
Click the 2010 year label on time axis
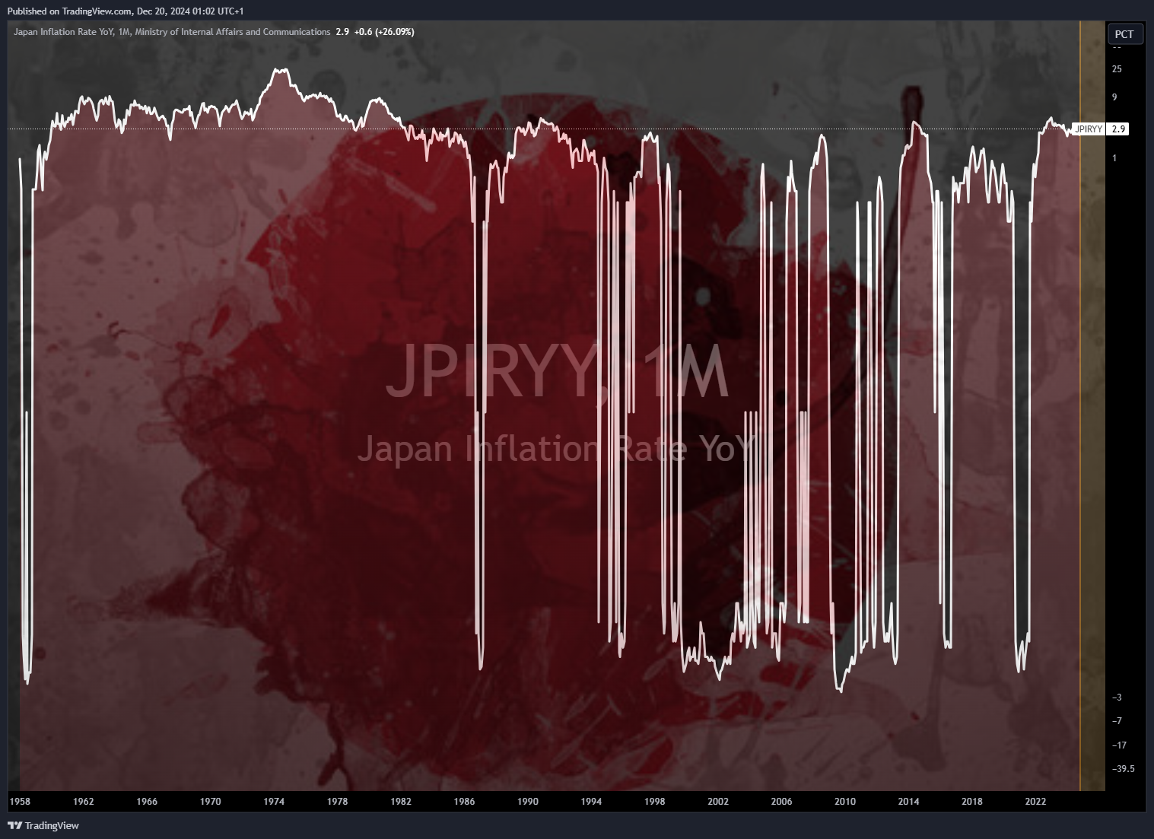click(x=845, y=801)
